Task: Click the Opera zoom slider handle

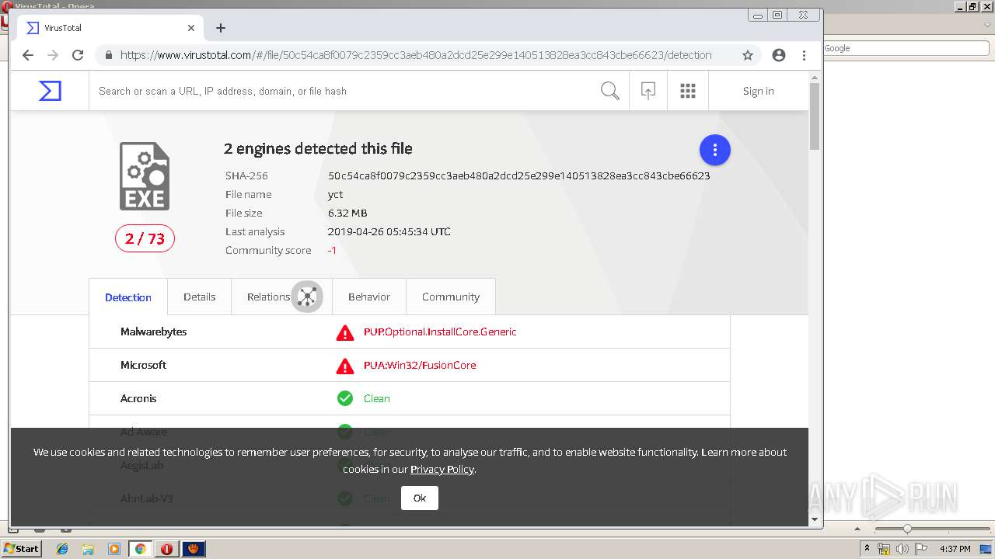Action: click(907, 529)
